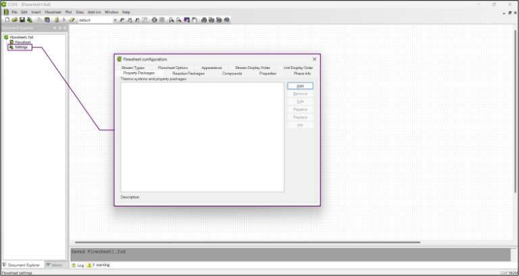Click the Edit button in the dialog

click(x=300, y=101)
